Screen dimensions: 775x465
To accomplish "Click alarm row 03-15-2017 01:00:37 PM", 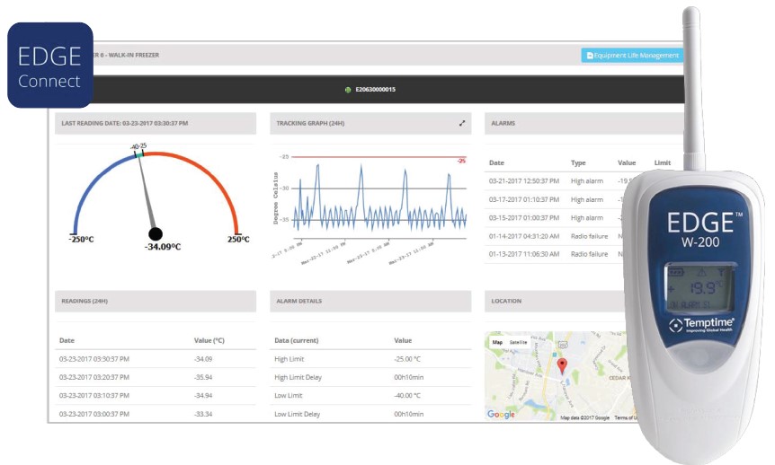I will tap(554, 218).
